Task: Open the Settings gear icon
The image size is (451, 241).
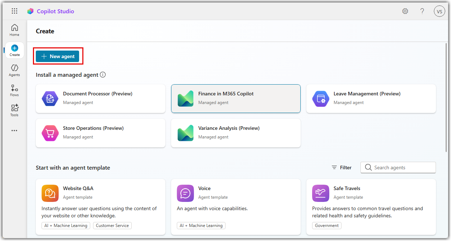Action: click(405, 11)
